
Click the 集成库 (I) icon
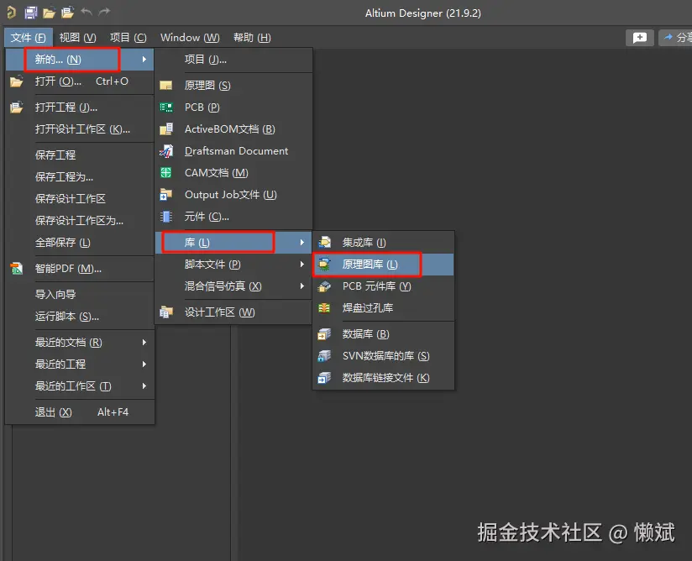(x=324, y=243)
